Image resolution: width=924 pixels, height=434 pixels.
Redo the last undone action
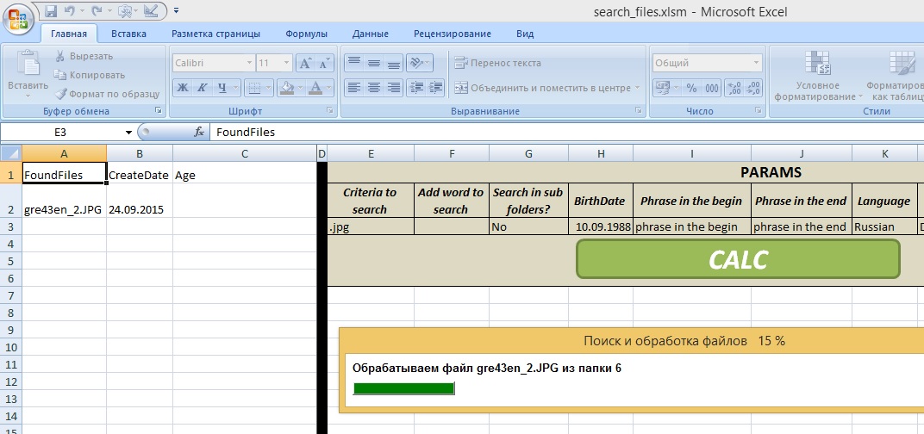pyautogui.click(x=97, y=10)
